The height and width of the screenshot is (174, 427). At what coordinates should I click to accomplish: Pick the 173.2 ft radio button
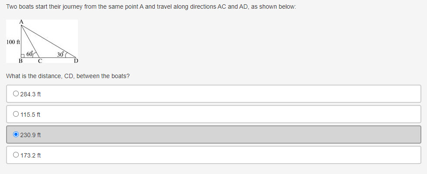(x=16, y=155)
